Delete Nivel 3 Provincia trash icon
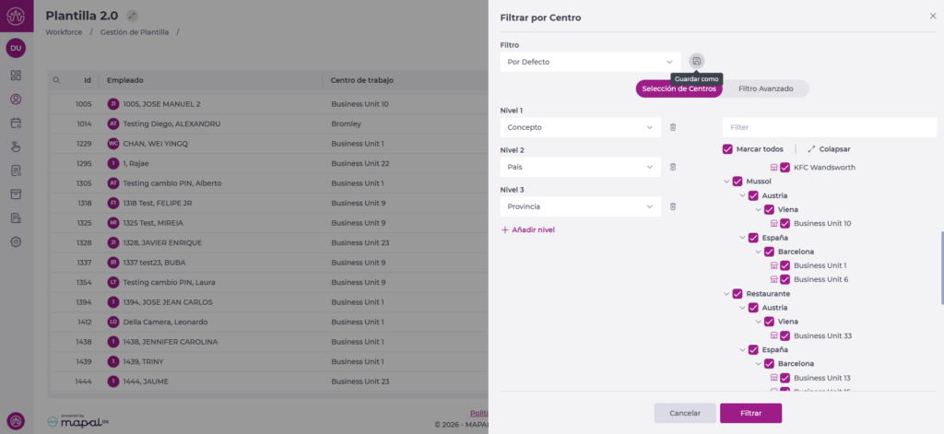This screenshot has width=944, height=434. tap(673, 206)
